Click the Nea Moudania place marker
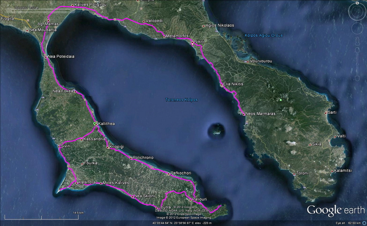Image resolution: width=367 pixels, height=226 pixels. click(x=27, y=30)
